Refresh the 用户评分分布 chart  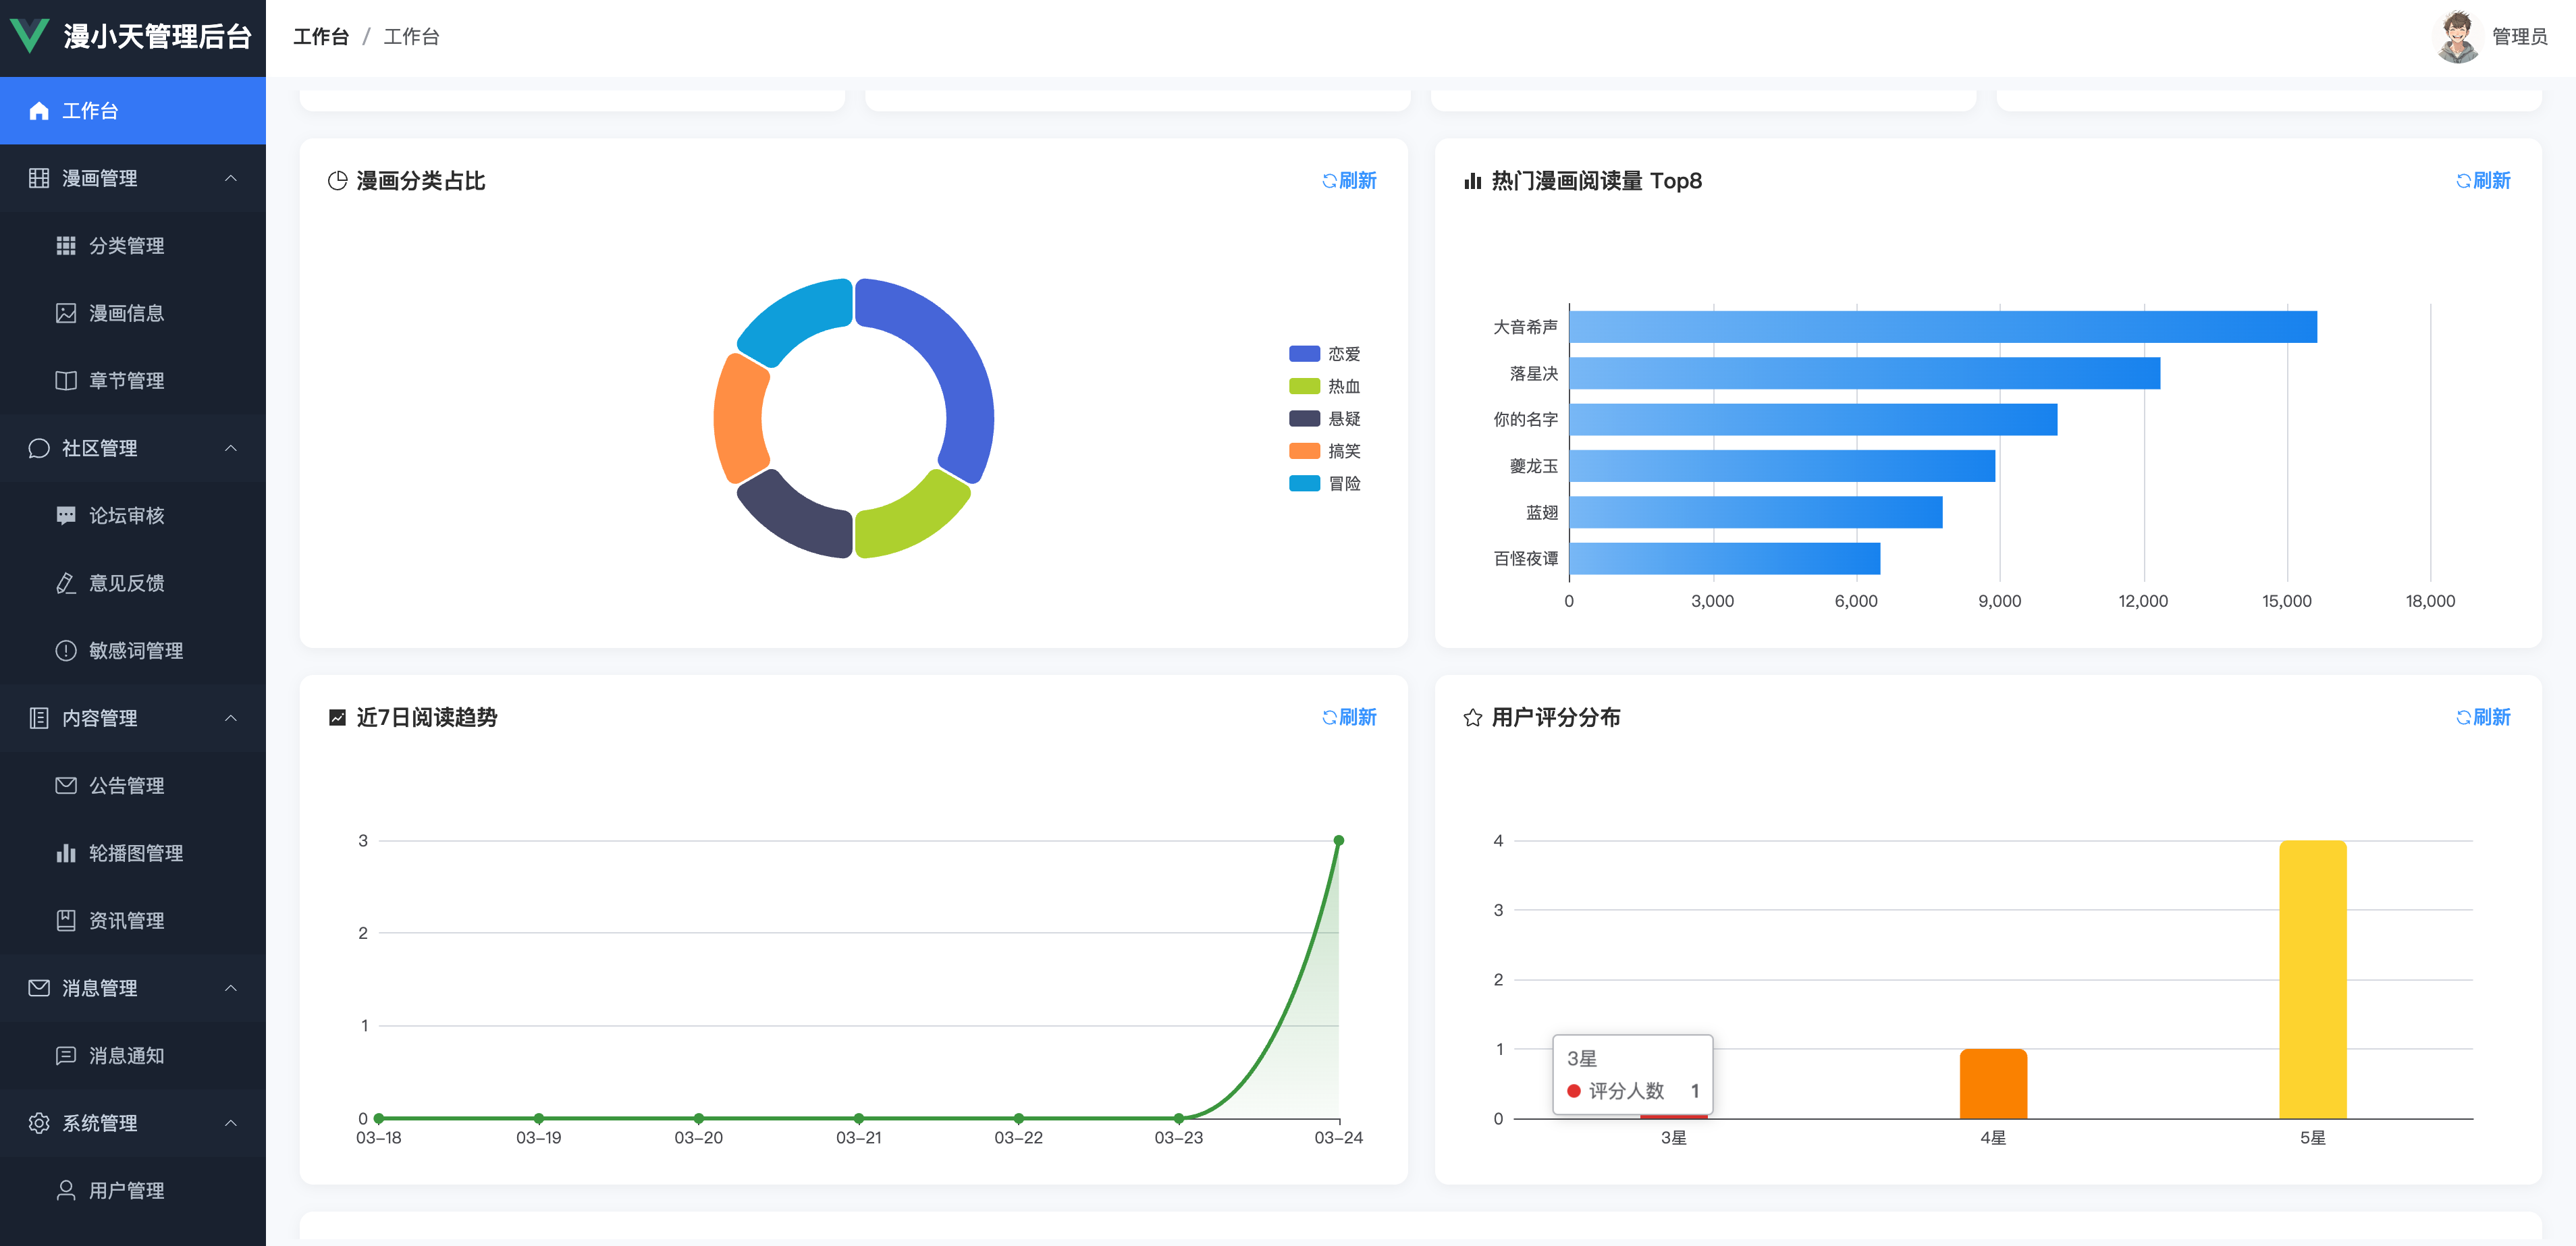tap(2483, 717)
